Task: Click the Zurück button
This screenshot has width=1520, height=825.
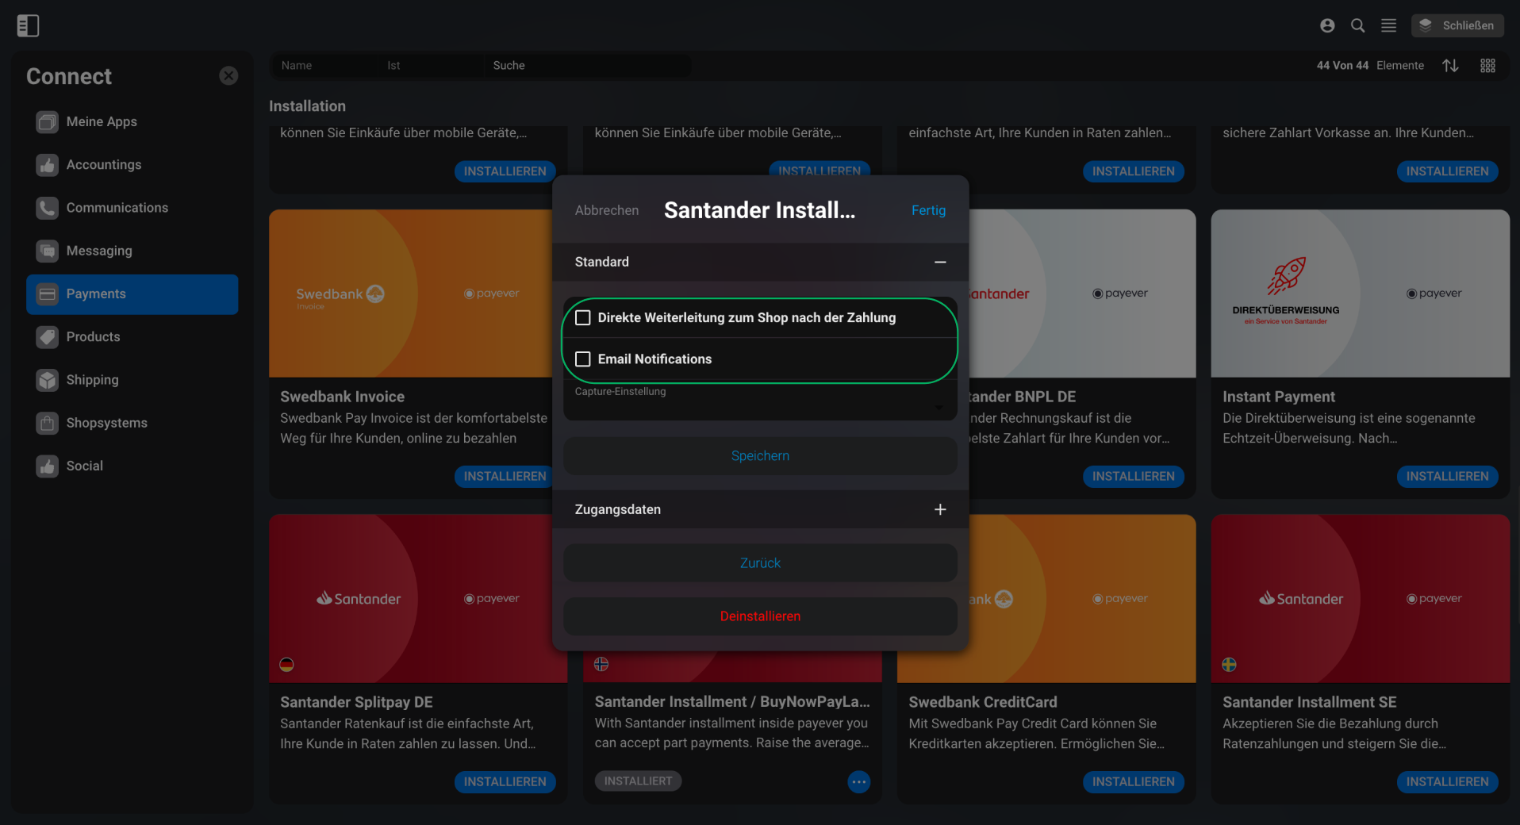Action: click(x=760, y=563)
